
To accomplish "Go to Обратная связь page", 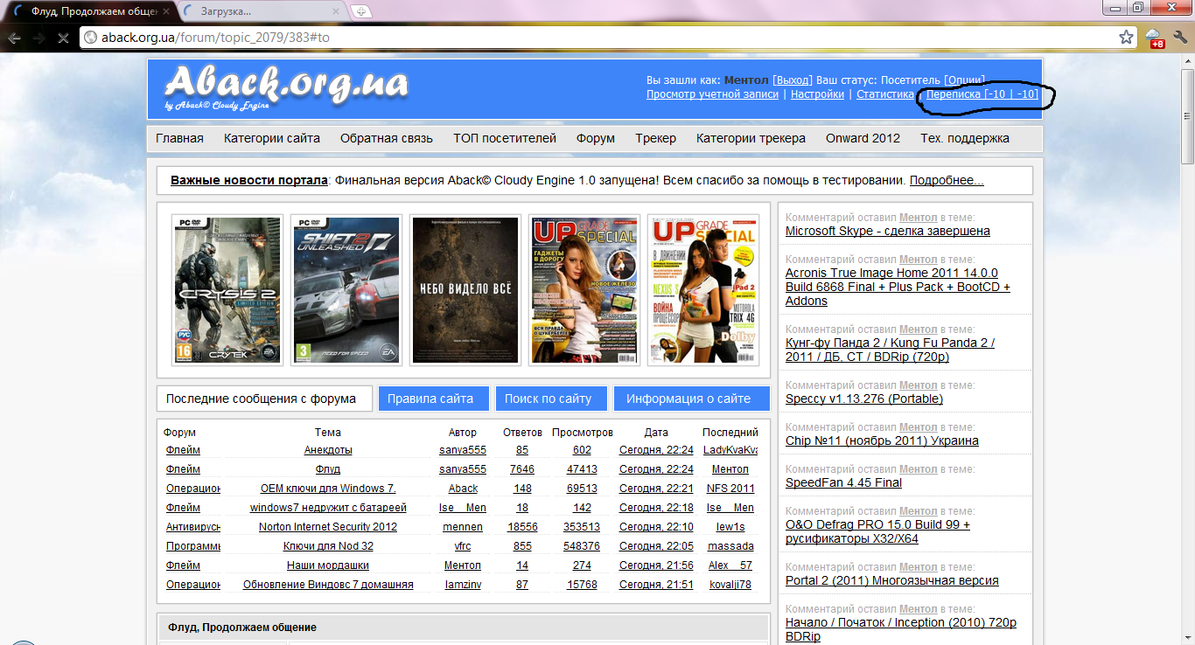I will point(387,138).
